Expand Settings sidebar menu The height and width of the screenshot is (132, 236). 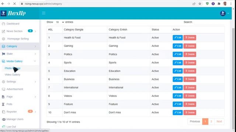tap(19, 82)
